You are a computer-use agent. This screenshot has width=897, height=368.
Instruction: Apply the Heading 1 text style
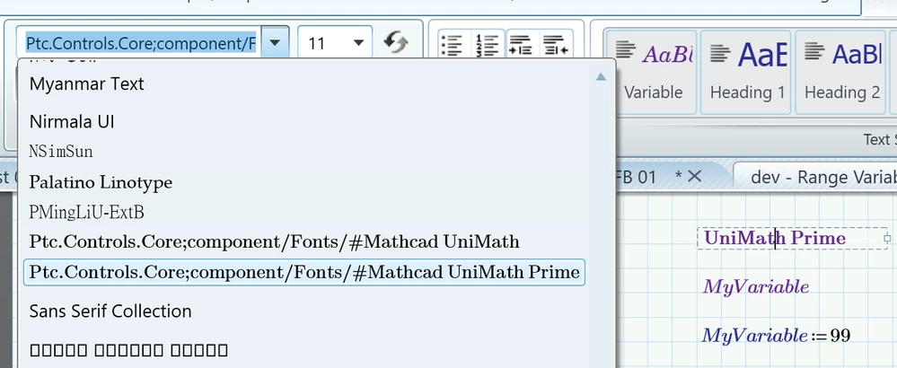(x=747, y=72)
